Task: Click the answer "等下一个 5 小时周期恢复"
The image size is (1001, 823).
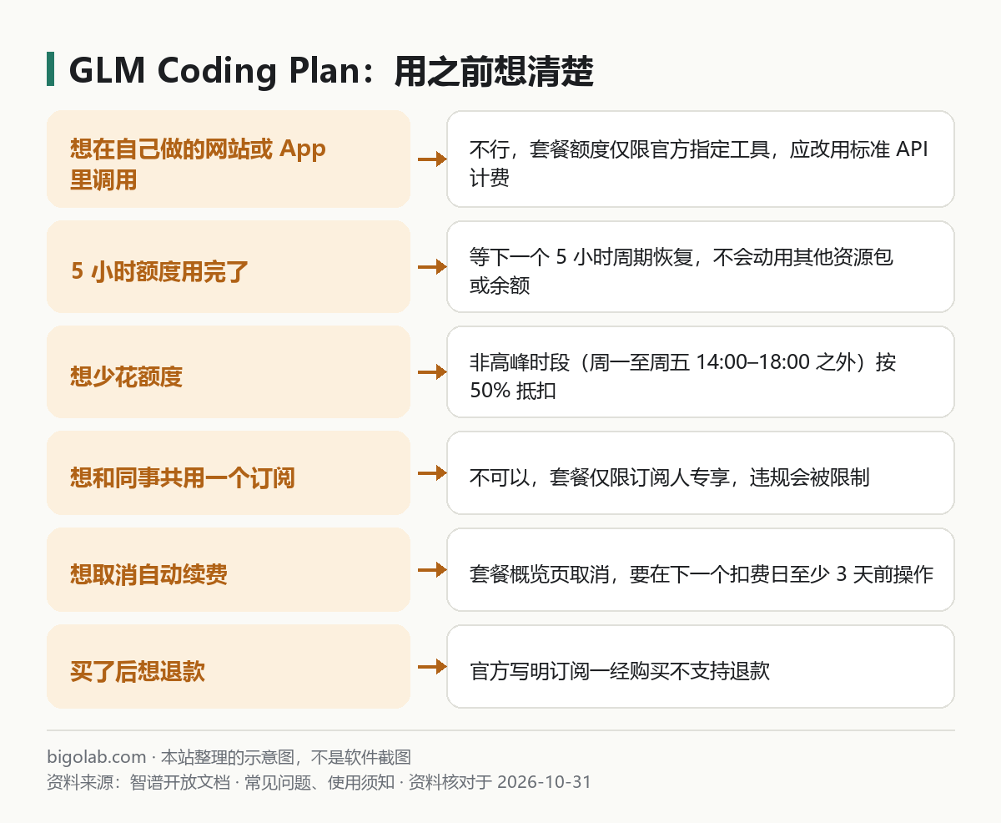Action: (701, 266)
